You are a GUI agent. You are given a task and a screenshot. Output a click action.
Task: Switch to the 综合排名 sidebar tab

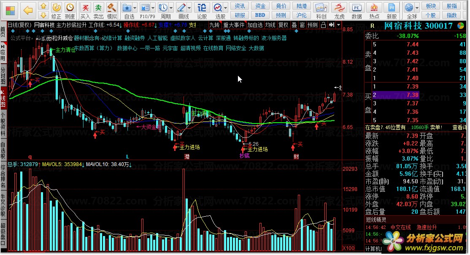pyautogui.click(x=3, y=177)
